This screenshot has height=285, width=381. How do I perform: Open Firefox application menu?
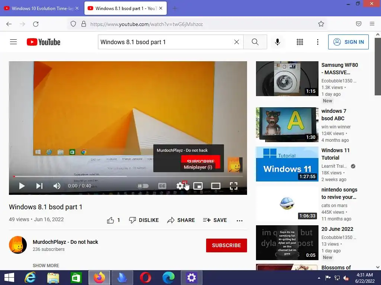tap(372, 24)
